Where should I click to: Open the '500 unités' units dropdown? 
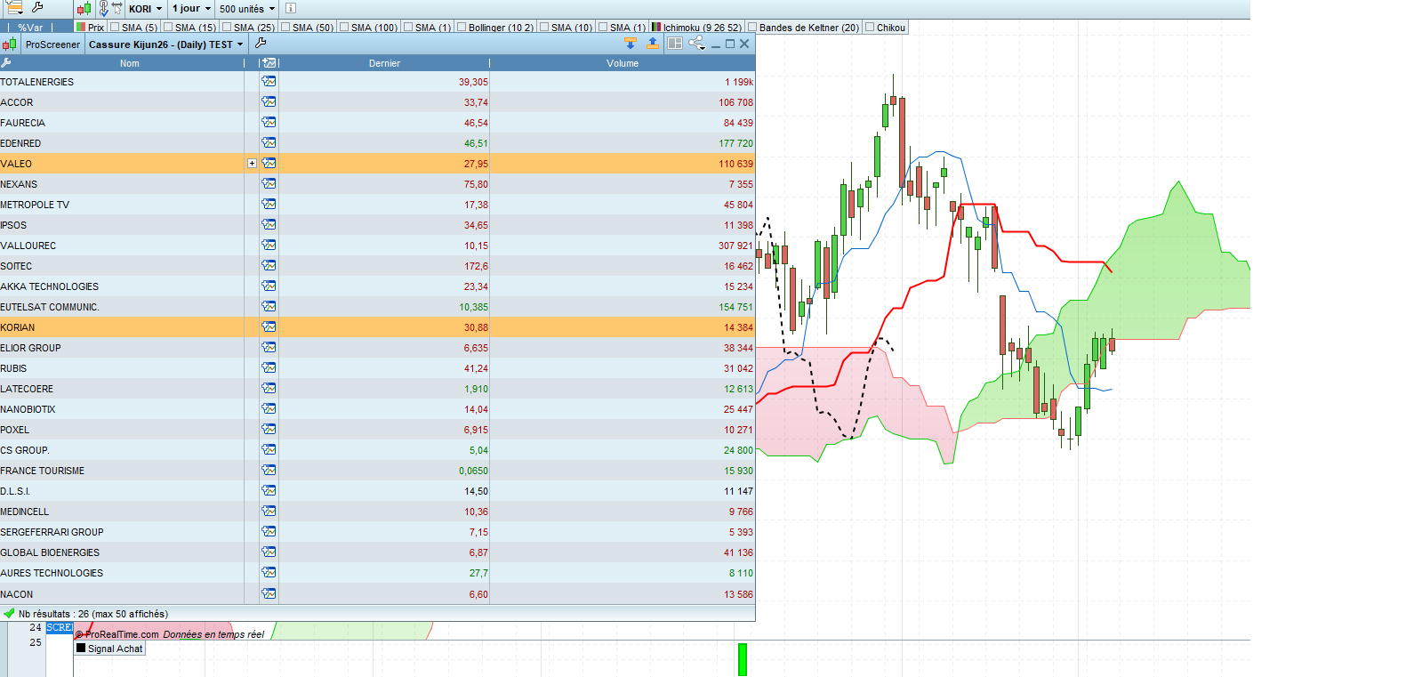click(247, 9)
